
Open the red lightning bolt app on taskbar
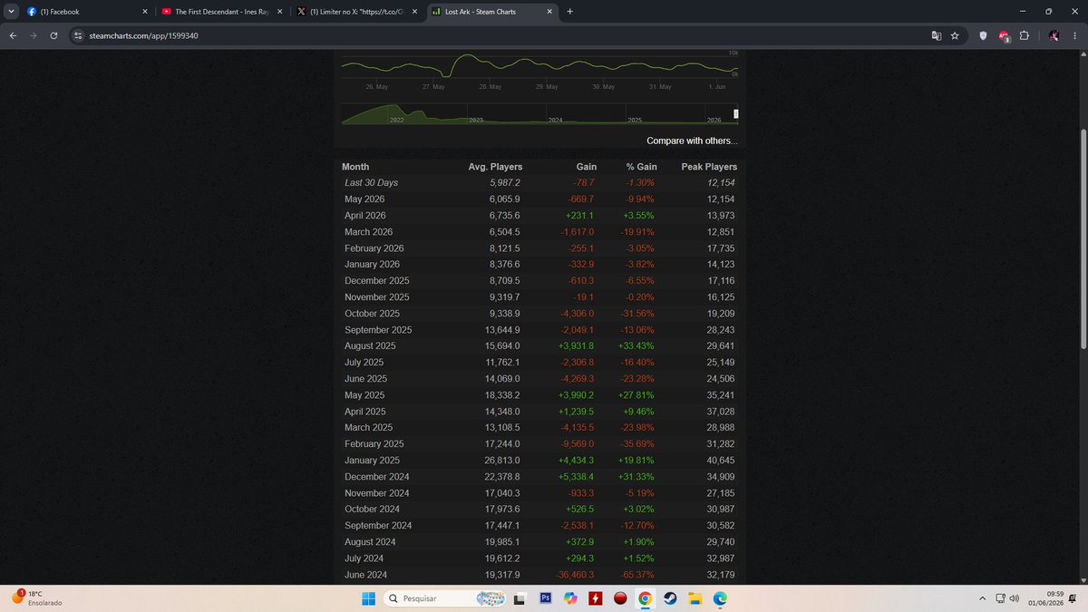pyautogui.click(x=595, y=598)
